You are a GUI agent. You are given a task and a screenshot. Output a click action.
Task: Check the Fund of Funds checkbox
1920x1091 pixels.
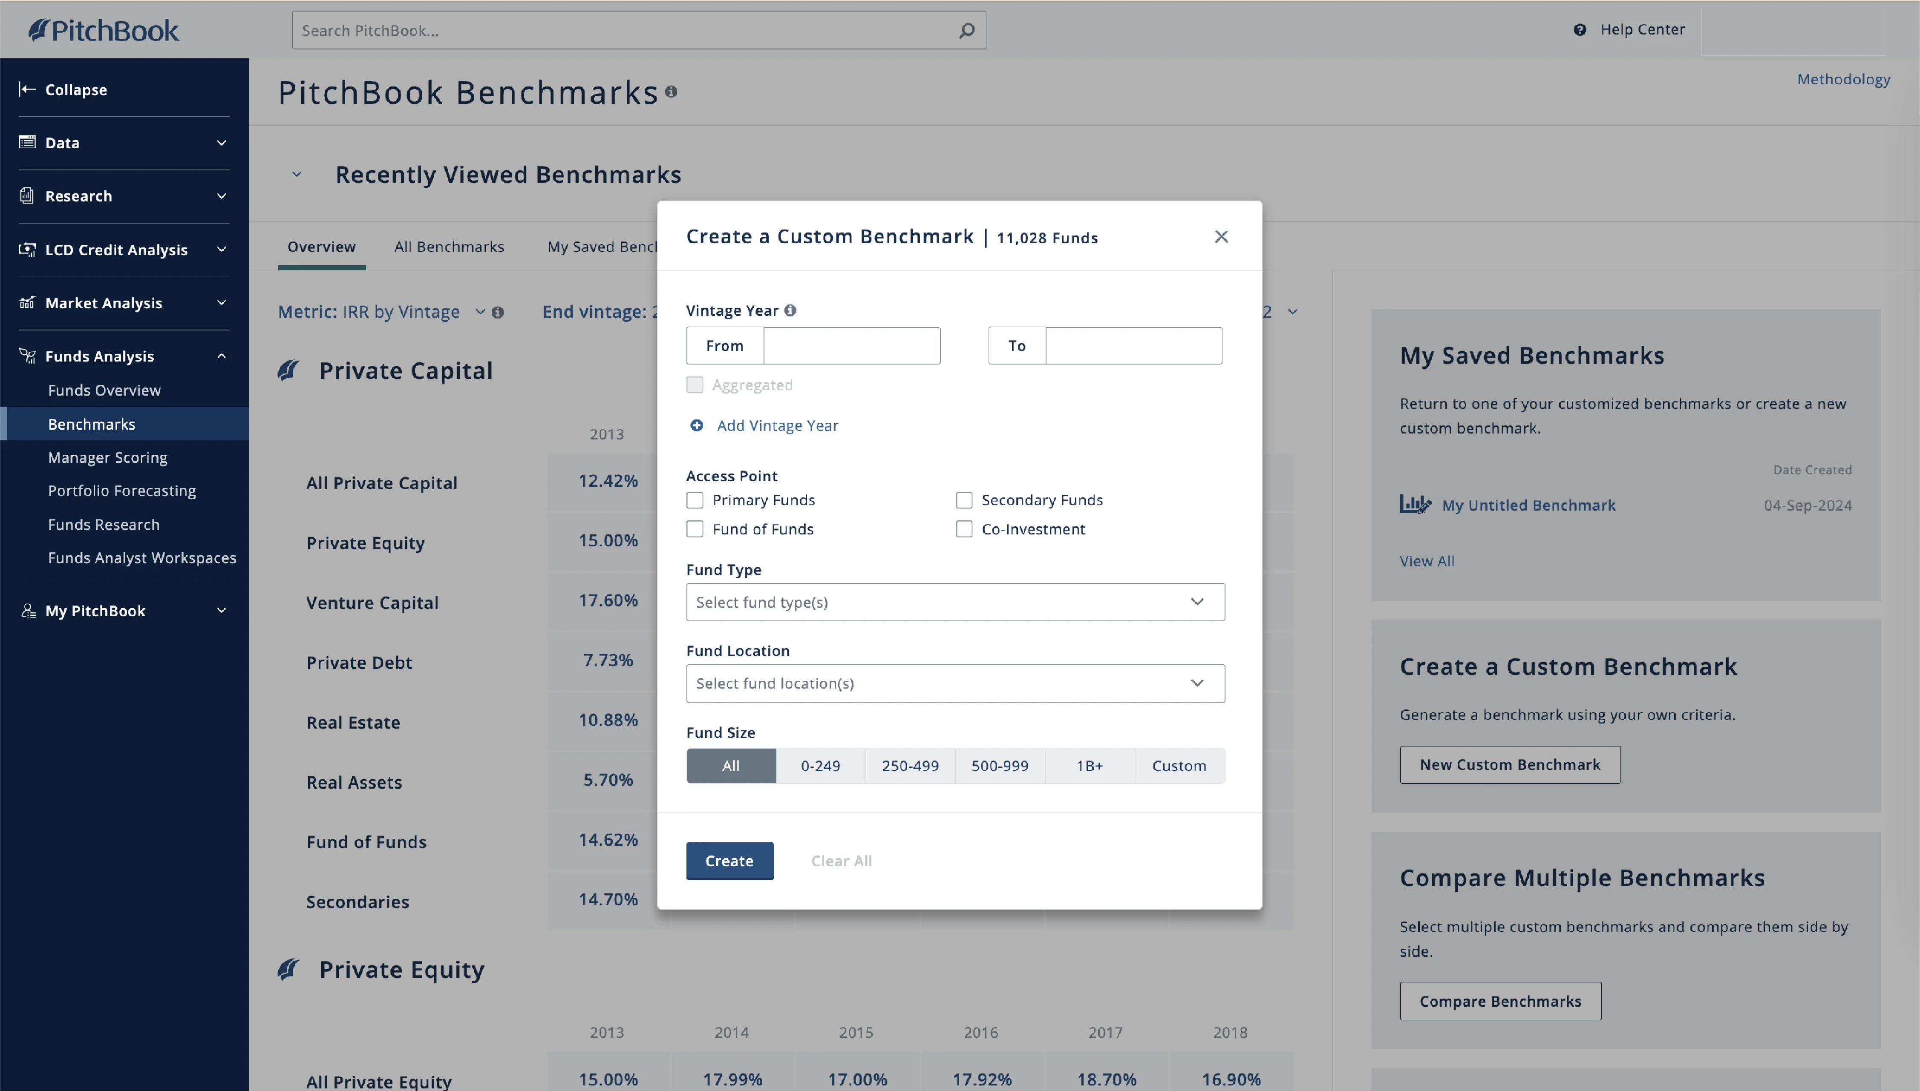tap(695, 529)
